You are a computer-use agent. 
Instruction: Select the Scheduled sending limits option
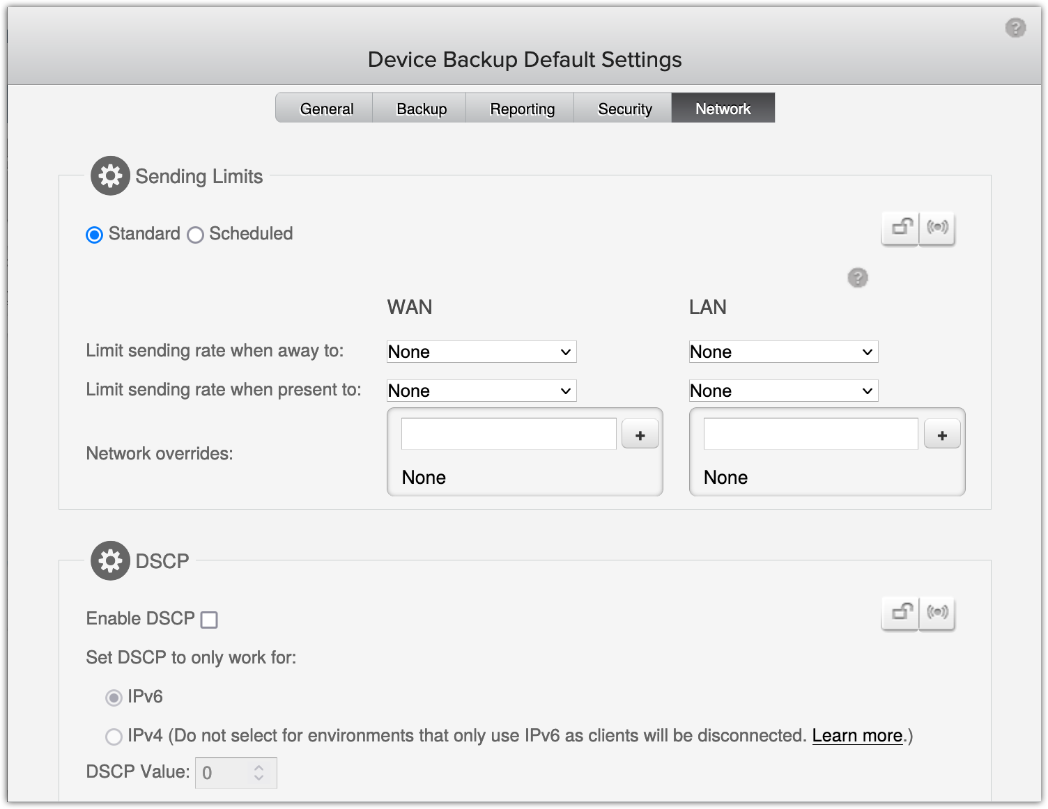pos(195,235)
